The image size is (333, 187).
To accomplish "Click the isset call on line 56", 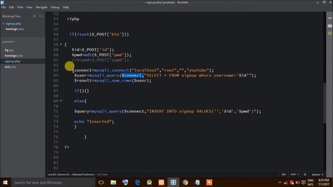I will pos(83,34).
